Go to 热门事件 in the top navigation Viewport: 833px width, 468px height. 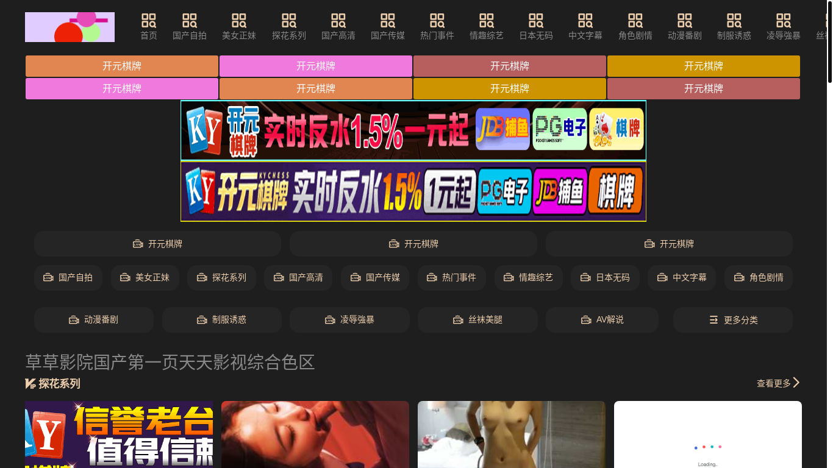coord(437,27)
